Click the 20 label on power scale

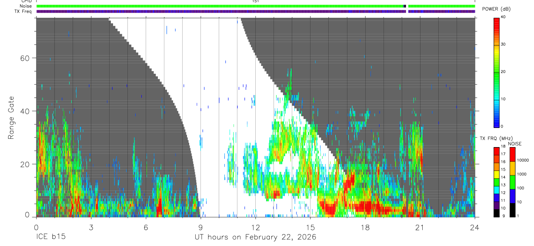click(x=504, y=72)
